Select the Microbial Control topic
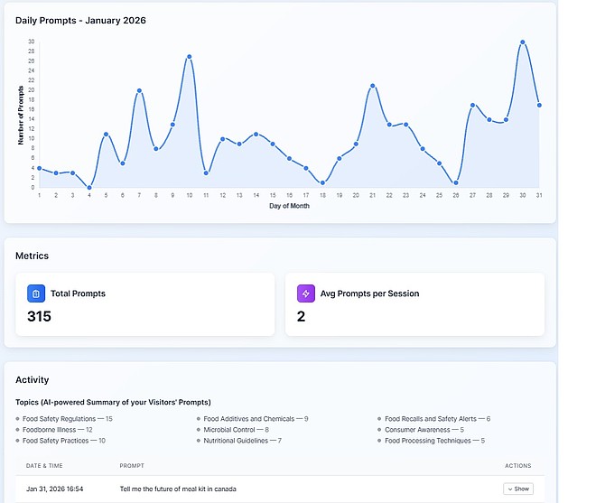Image resolution: width=605 pixels, height=503 pixels. [236, 430]
